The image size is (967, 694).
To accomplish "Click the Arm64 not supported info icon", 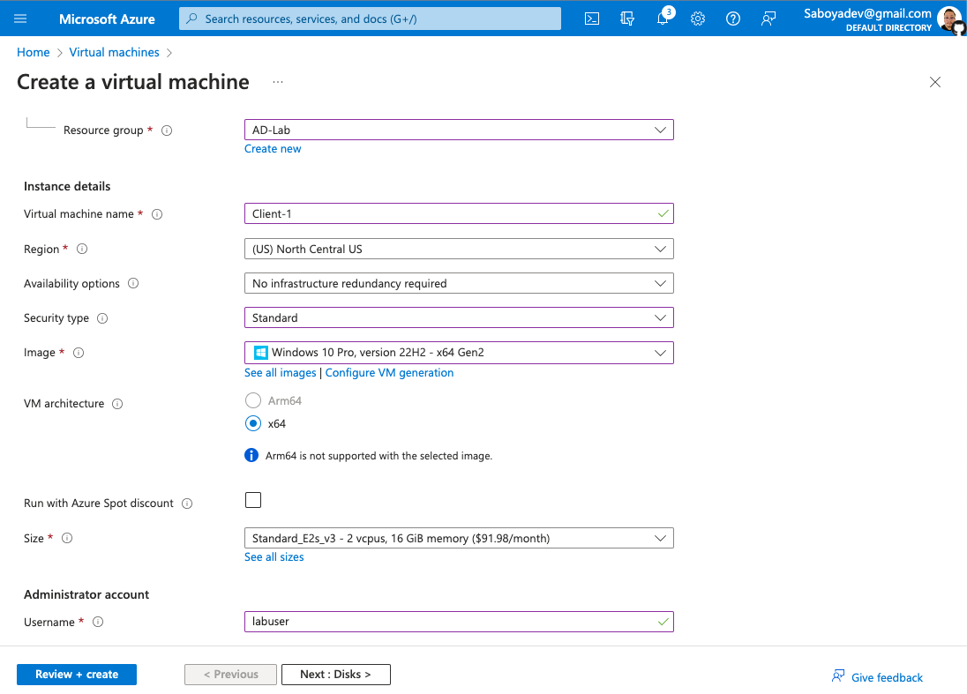I will [251, 456].
